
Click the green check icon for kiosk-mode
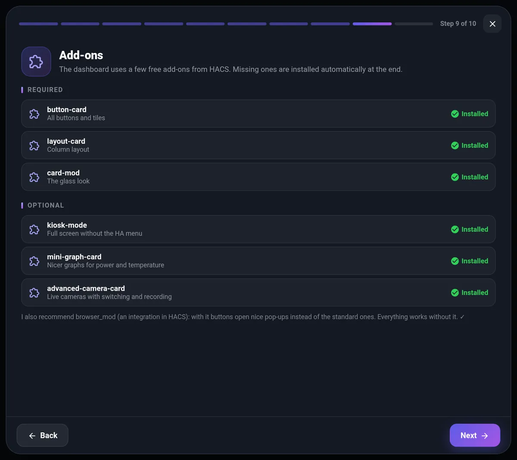[x=455, y=229]
